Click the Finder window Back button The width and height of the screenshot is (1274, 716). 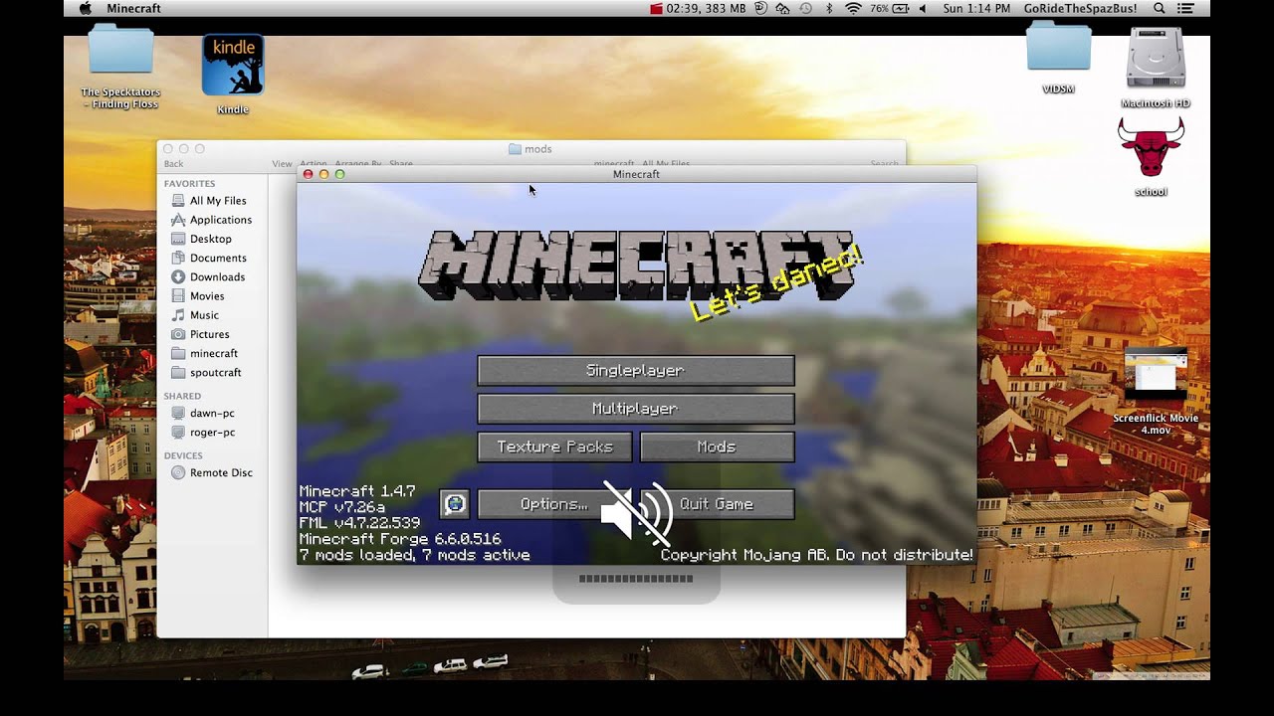point(174,164)
